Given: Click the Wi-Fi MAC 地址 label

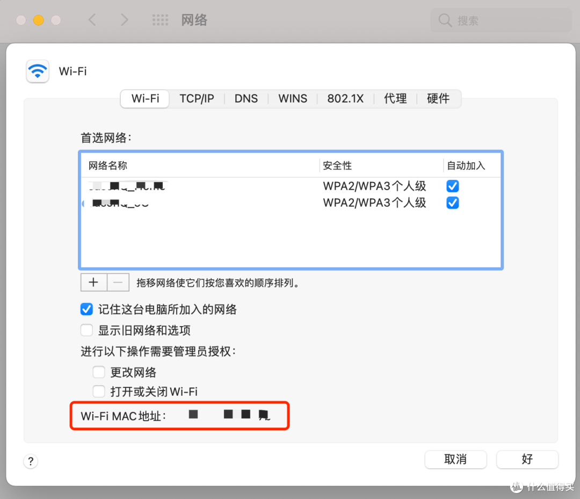Looking at the screenshot, I should point(123,416).
